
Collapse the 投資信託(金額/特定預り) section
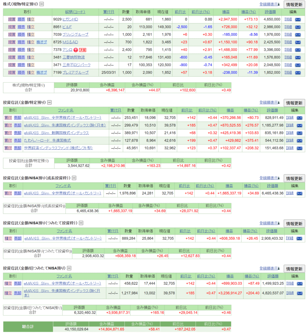49,102
